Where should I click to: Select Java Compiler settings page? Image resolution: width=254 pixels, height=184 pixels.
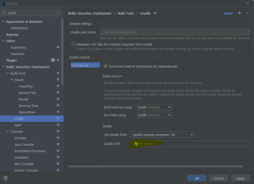(24, 144)
